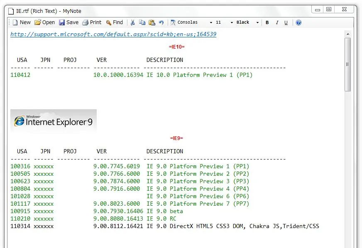The height and width of the screenshot is (248, 362).
Task: Open the font size 11 dropdown
Action: (231, 22)
